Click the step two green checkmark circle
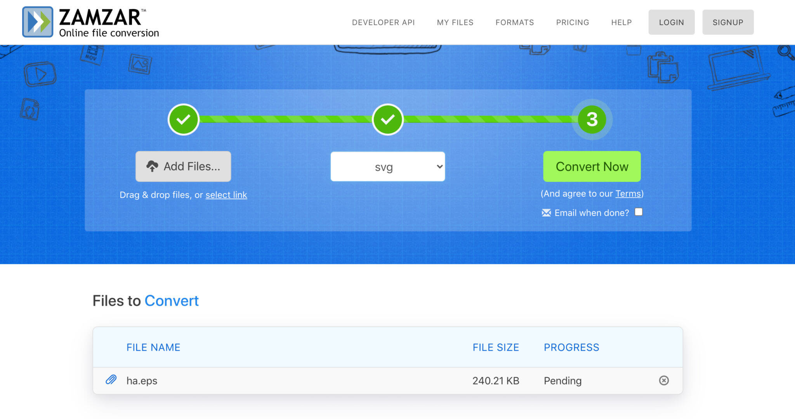The width and height of the screenshot is (795, 419). click(x=387, y=119)
